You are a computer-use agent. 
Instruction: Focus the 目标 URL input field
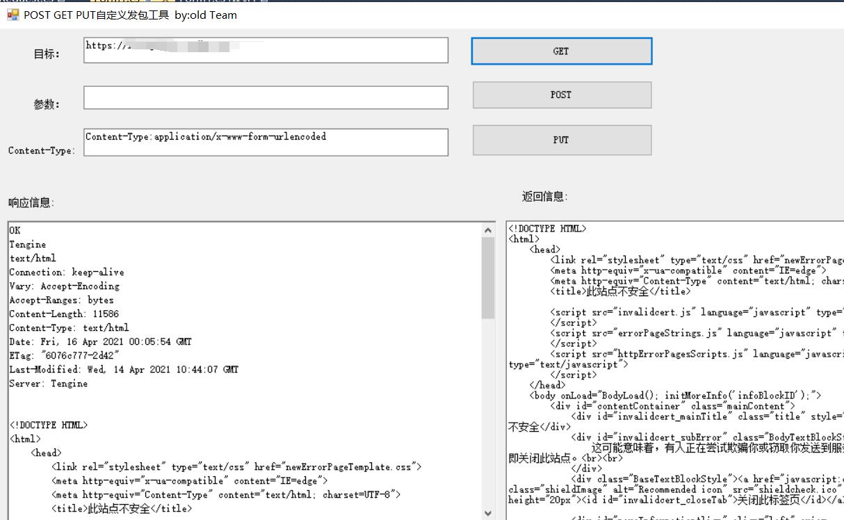[266, 50]
